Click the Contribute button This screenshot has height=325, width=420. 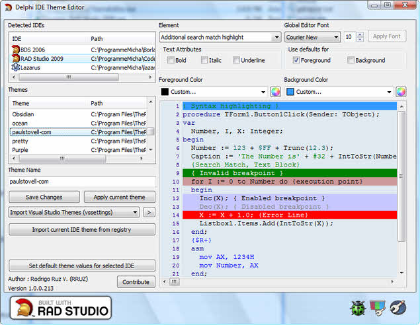click(136, 282)
